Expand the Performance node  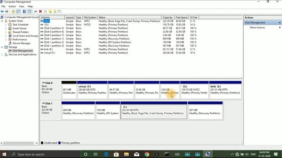(x=6, y=39)
